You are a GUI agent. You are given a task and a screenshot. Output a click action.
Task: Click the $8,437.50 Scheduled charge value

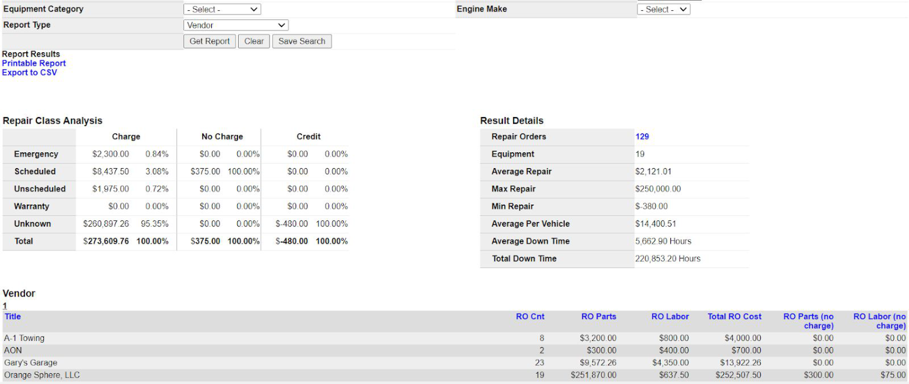(111, 172)
